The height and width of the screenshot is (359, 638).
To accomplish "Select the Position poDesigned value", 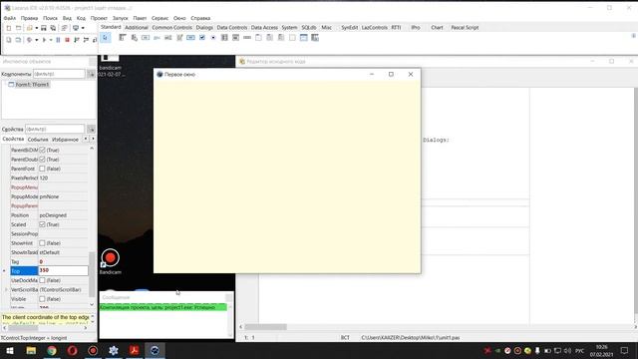I will 63,215.
